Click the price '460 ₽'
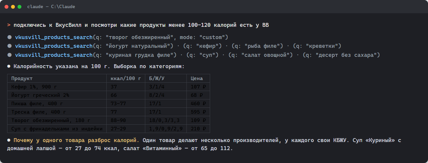Viewport: 428px width, 163px height. point(198,104)
